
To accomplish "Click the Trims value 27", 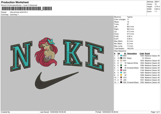I will click(128, 24).
